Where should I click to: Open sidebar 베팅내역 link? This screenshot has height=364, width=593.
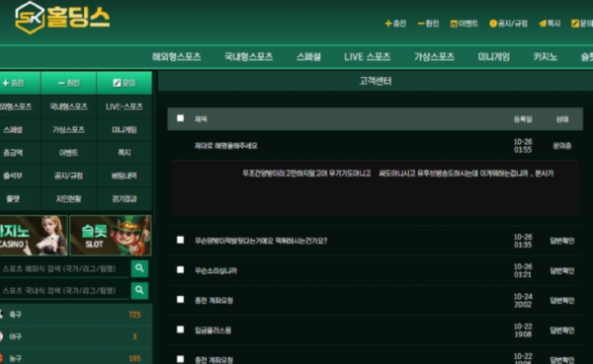coord(125,176)
